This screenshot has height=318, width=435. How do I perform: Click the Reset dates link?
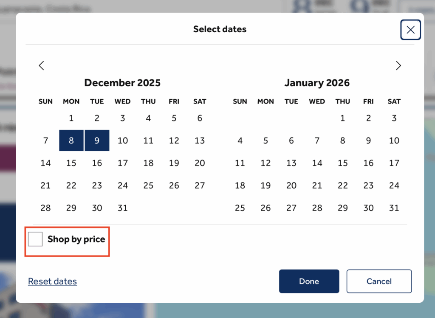click(52, 281)
